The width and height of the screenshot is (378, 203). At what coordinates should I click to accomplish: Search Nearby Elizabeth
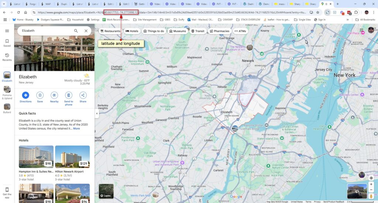(x=54, y=95)
